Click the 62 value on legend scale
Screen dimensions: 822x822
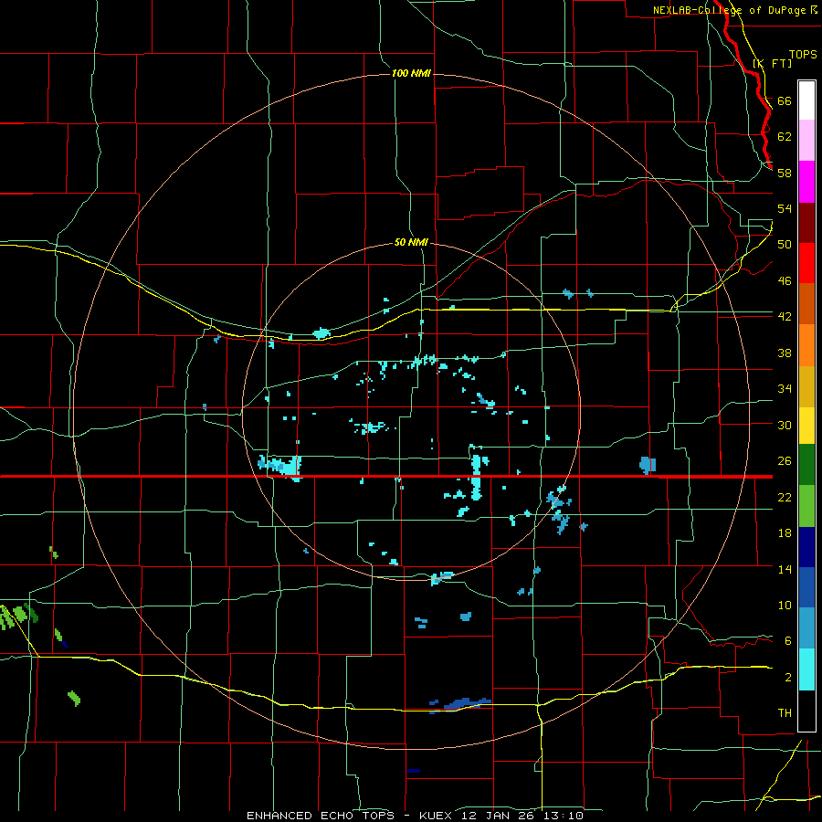785,137
